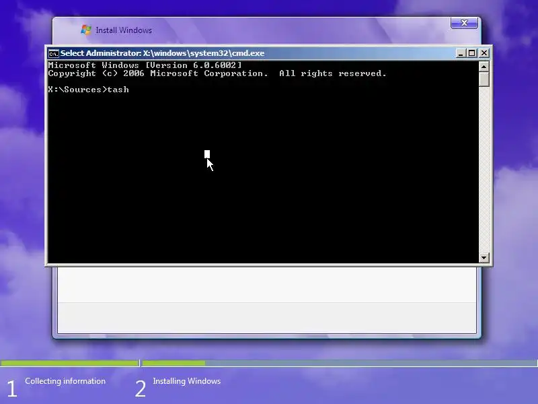Maximize the cmd.exe command prompt window

[472, 53]
